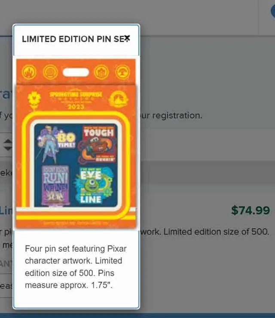Click the Epcot sphere icon on packaging
This screenshot has height=318, width=275.
(x=50, y=72)
